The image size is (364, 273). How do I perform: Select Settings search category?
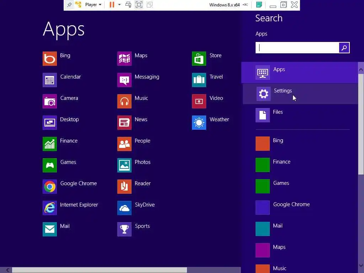[x=300, y=94]
